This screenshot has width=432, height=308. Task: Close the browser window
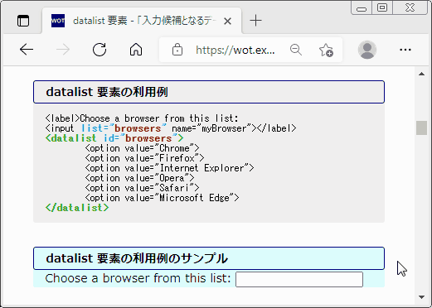410,7
